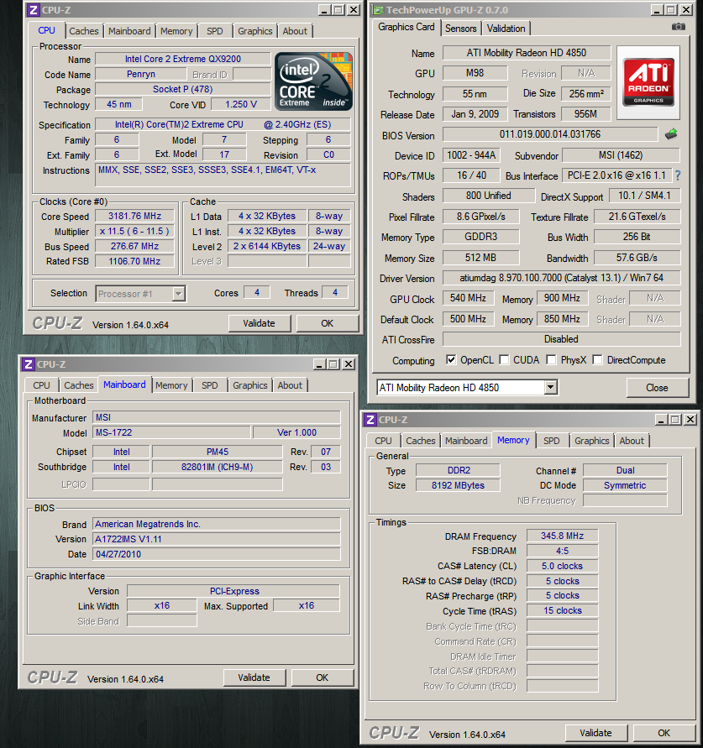The height and width of the screenshot is (748, 703).
Task: Open Mainboard tab in top-left CPU-Z window
Action: click(x=129, y=31)
